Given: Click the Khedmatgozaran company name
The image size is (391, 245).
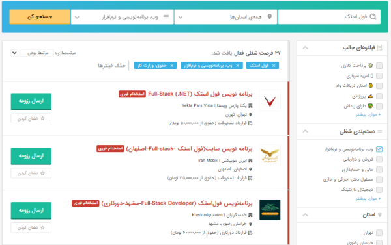Looking at the screenshot, I should coord(219,215).
